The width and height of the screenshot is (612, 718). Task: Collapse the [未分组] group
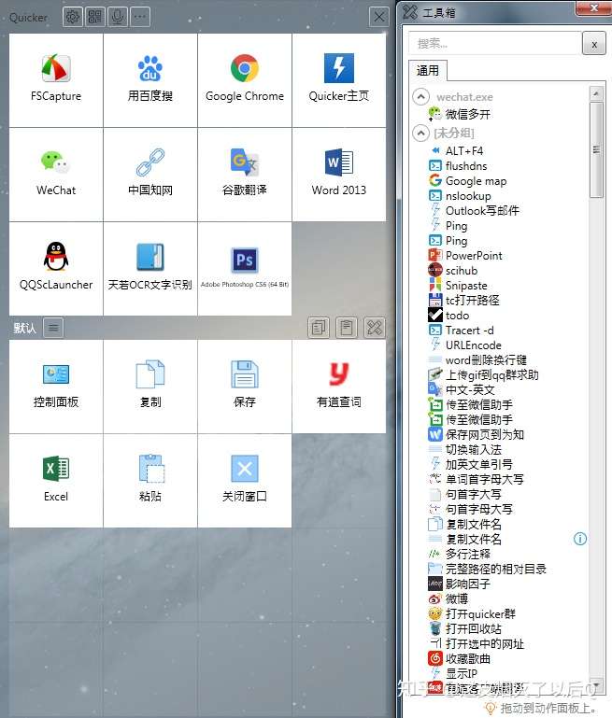[421, 134]
